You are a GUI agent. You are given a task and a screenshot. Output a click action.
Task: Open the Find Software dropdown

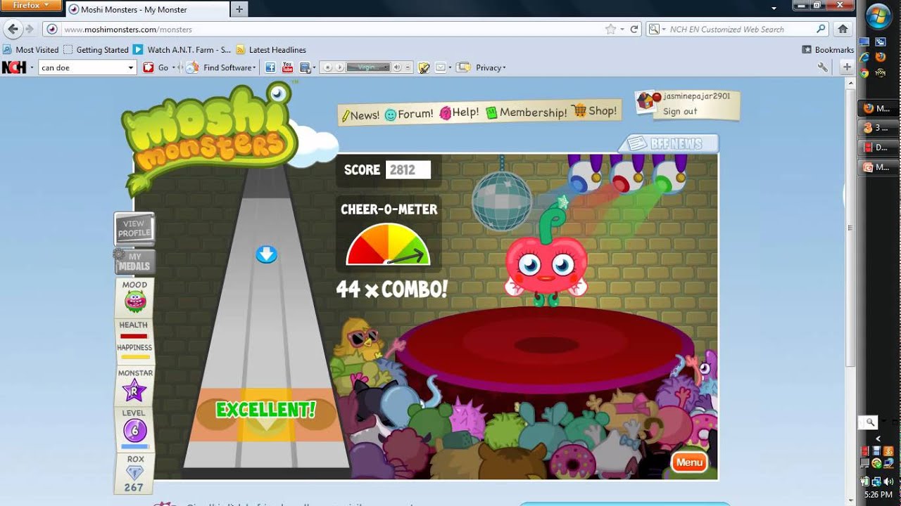(x=222, y=67)
